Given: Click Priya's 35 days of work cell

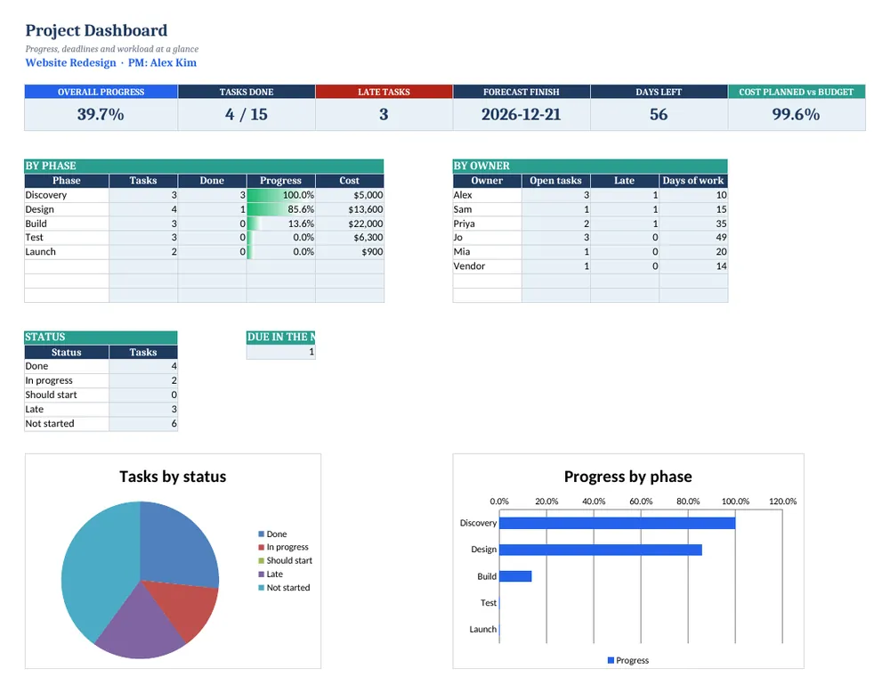Looking at the screenshot, I should 693,224.
